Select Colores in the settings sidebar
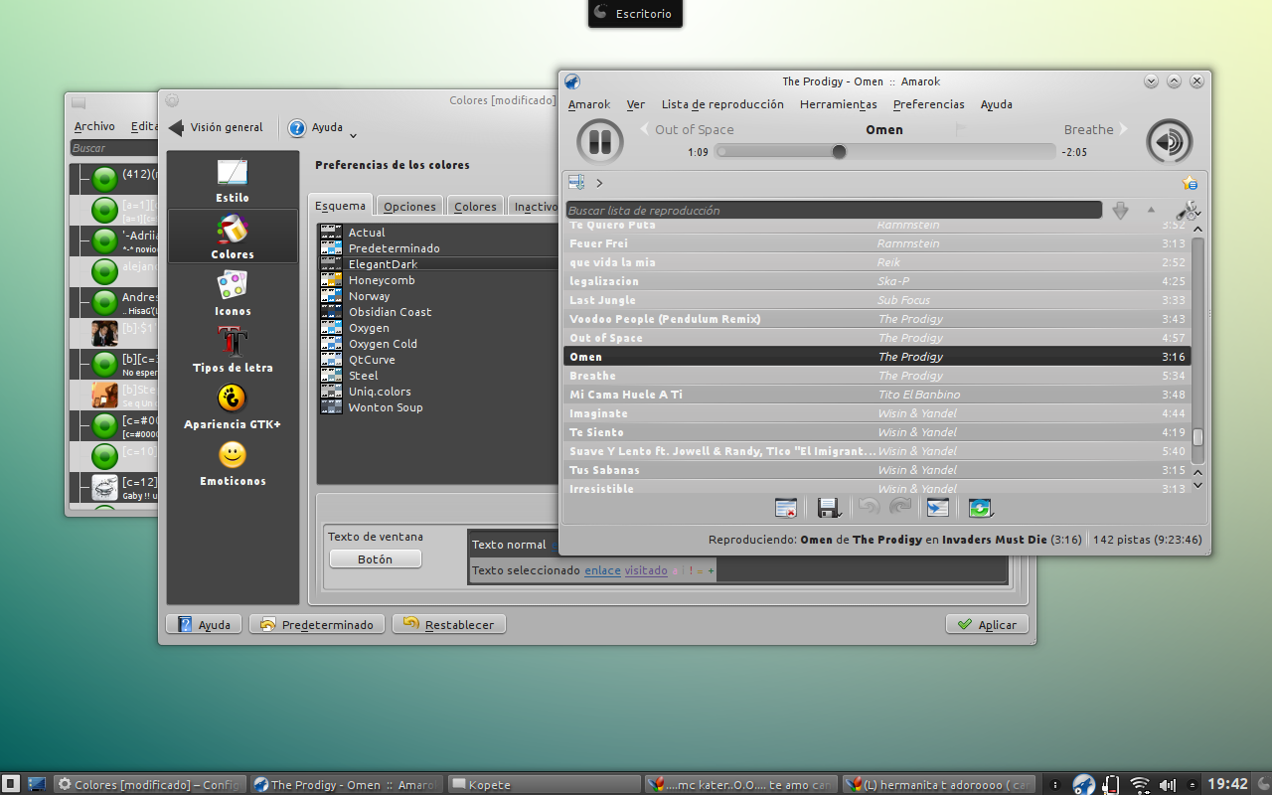The width and height of the screenshot is (1272, 795). click(x=233, y=237)
